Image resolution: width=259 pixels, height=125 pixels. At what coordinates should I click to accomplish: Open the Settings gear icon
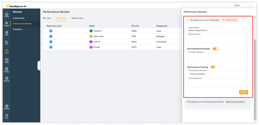[x=7, y=107]
